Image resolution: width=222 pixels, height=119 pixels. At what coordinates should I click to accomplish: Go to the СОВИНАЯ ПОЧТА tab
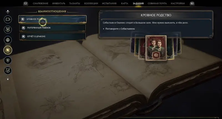tap(157, 3)
